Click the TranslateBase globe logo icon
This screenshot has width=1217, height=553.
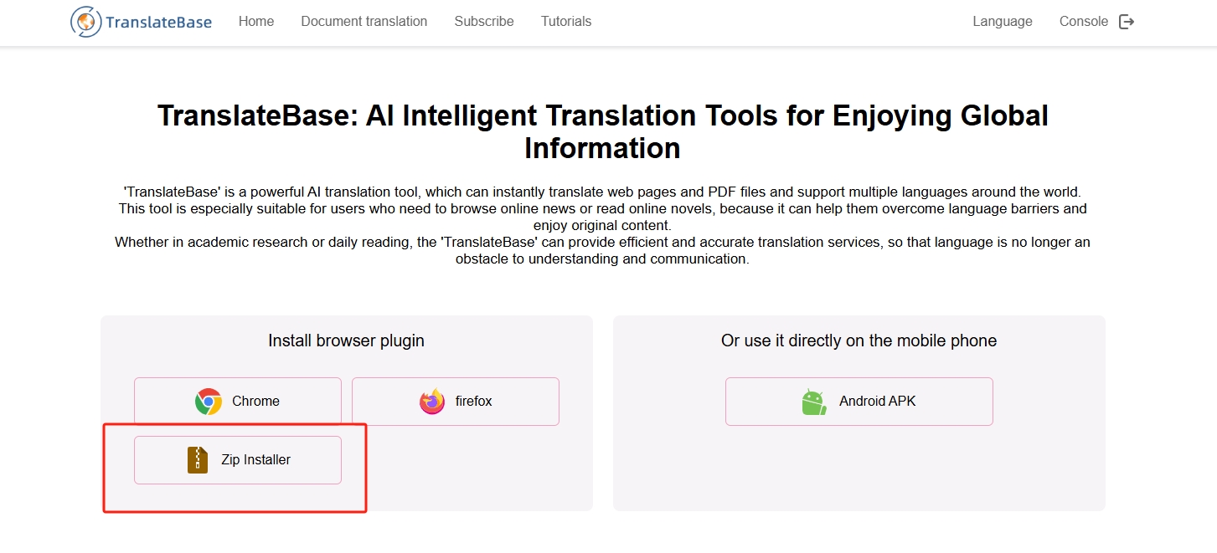[x=85, y=22]
